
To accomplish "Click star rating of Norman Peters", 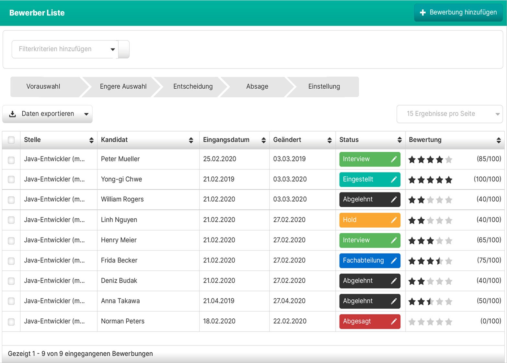I will pos(430,322).
